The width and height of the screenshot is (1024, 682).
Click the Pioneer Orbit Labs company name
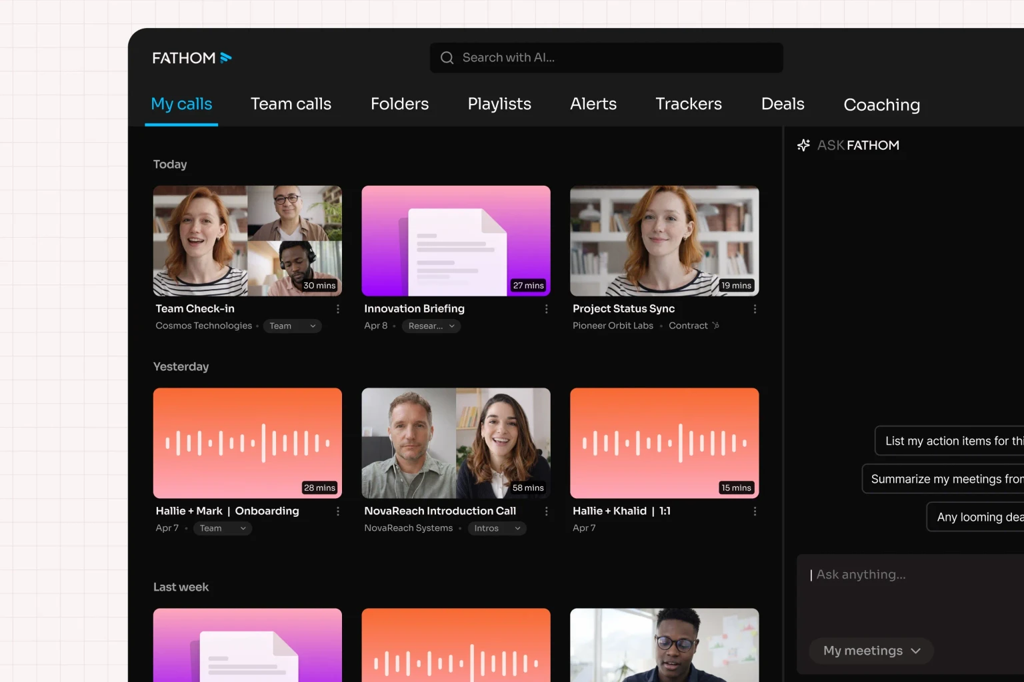(x=613, y=326)
